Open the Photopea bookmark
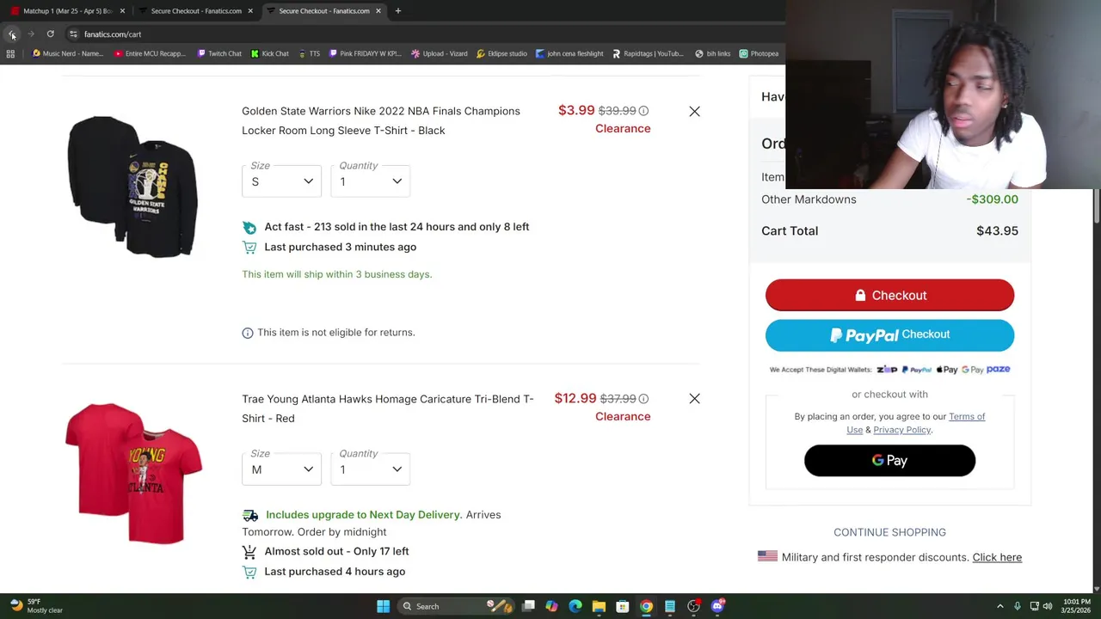The height and width of the screenshot is (619, 1101). (759, 53)
